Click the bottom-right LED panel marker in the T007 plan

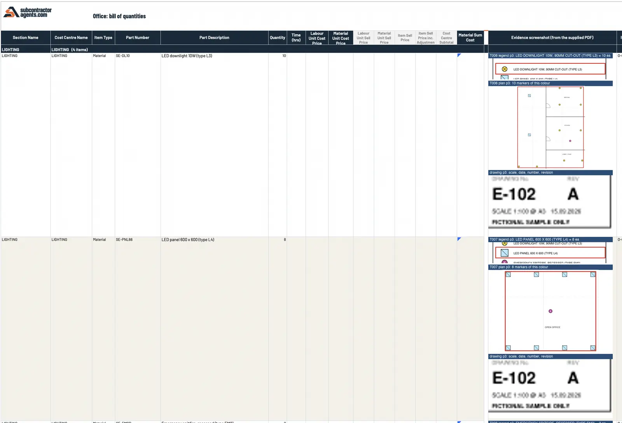coord(593,348)
